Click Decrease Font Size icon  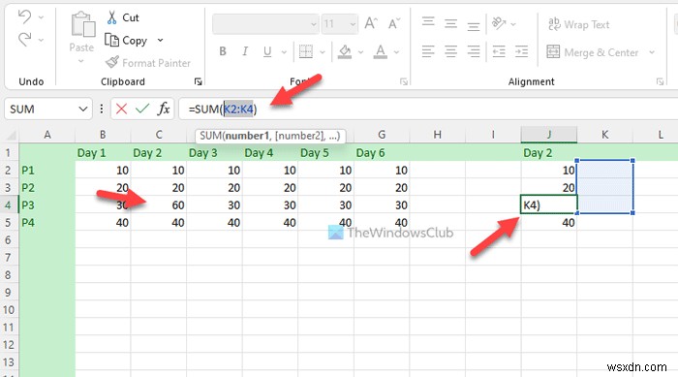tap(394, 23)
